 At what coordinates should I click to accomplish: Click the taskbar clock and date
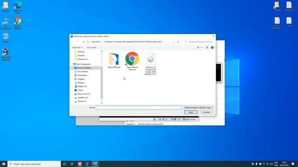(284, 164)
